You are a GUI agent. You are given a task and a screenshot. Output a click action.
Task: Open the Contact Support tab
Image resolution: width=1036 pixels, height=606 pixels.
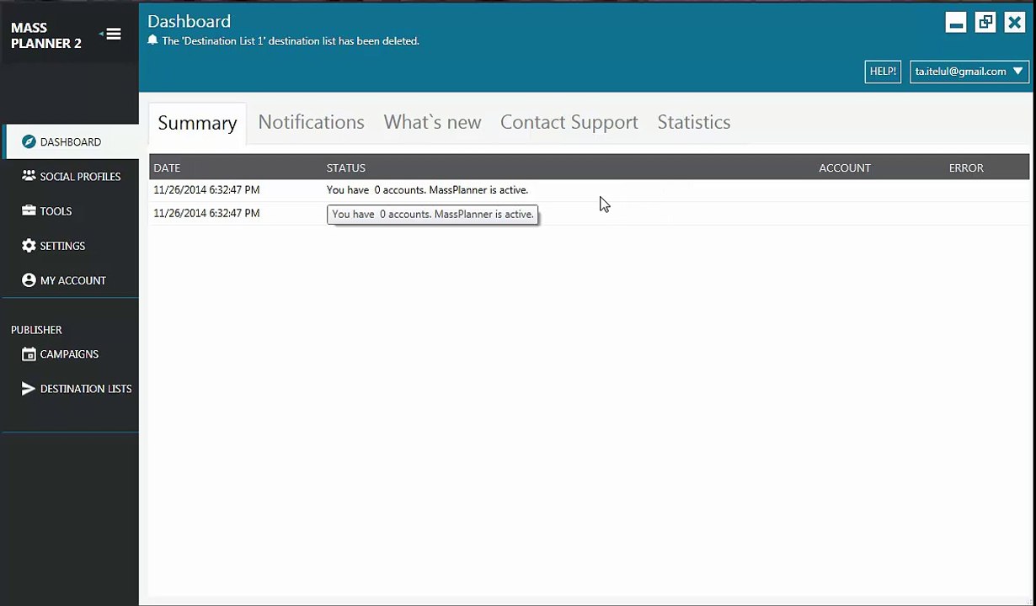pyautogui.click(x=569, y=122)
